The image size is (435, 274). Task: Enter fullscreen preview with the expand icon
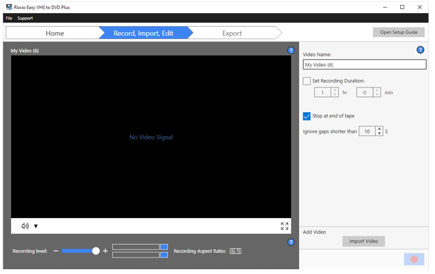click(284, 226)
